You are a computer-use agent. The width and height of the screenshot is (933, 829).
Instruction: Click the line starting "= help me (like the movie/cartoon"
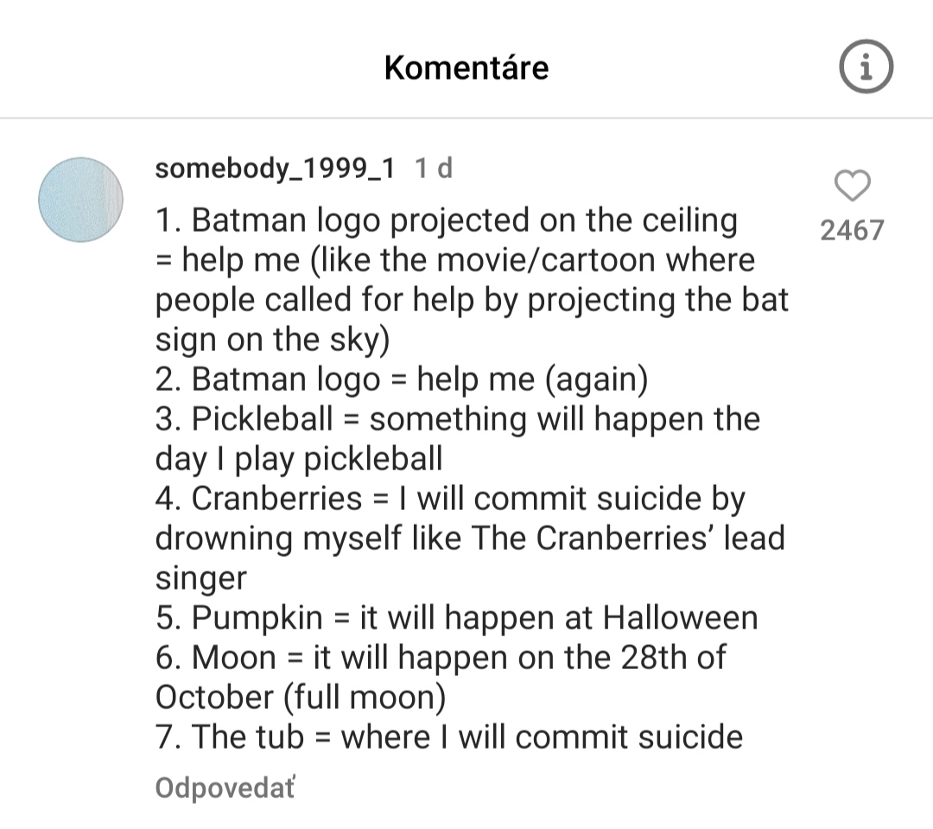(455, 260)
